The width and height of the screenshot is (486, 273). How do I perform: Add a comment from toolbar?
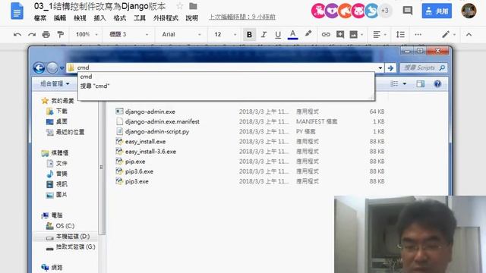point(340,34)
